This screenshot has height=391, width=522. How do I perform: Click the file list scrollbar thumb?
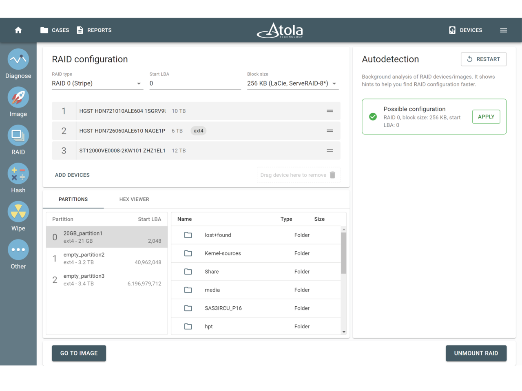tap(344, 253)
